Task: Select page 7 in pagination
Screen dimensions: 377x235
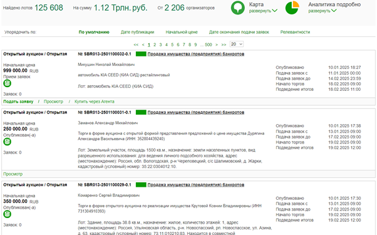Action: click(x=184, y=44)
